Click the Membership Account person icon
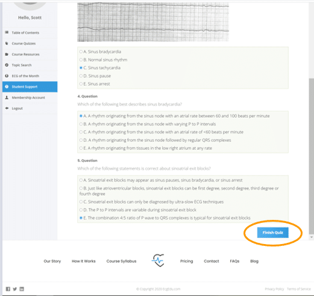Viewport: 314px width, 296px height. pyautogui.click(x=7, y=97)
